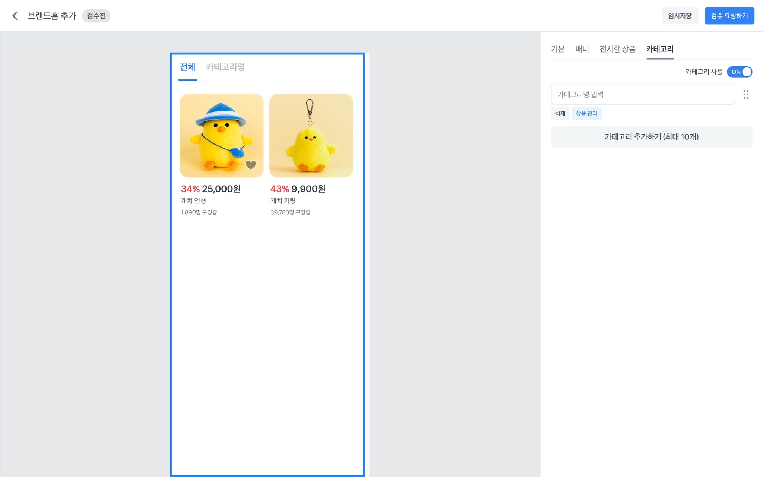The height and width of the screenshot is (477, 763).
Task: Open the 전시할 상품 tab
Action: coord(617,49)
